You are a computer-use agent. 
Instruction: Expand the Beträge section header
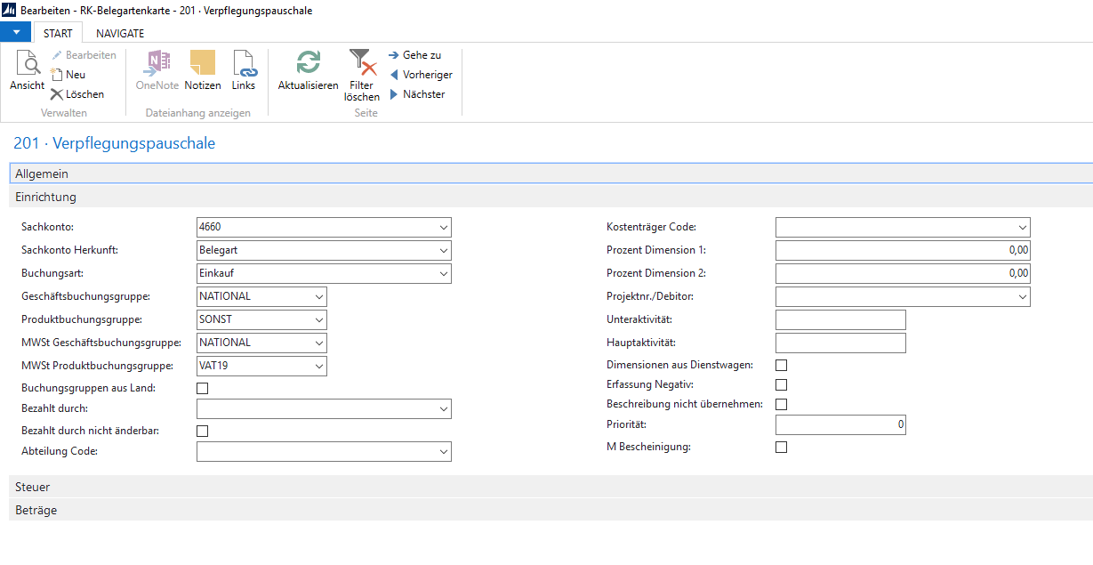[x=36, y=510]
